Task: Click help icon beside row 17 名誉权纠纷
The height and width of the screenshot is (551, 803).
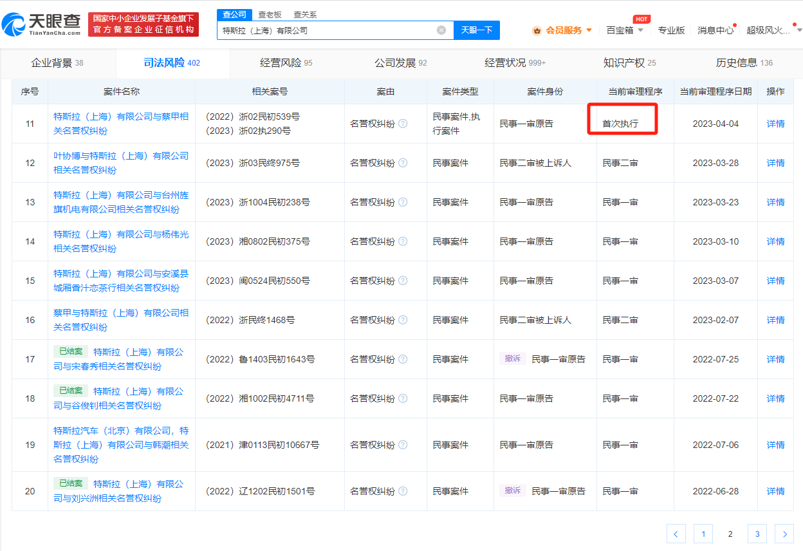Action: click(x=403, y=359)
